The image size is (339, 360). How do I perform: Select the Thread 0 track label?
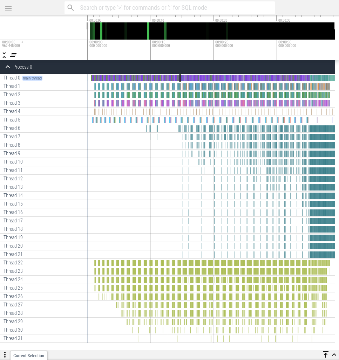tap(12, 78)
